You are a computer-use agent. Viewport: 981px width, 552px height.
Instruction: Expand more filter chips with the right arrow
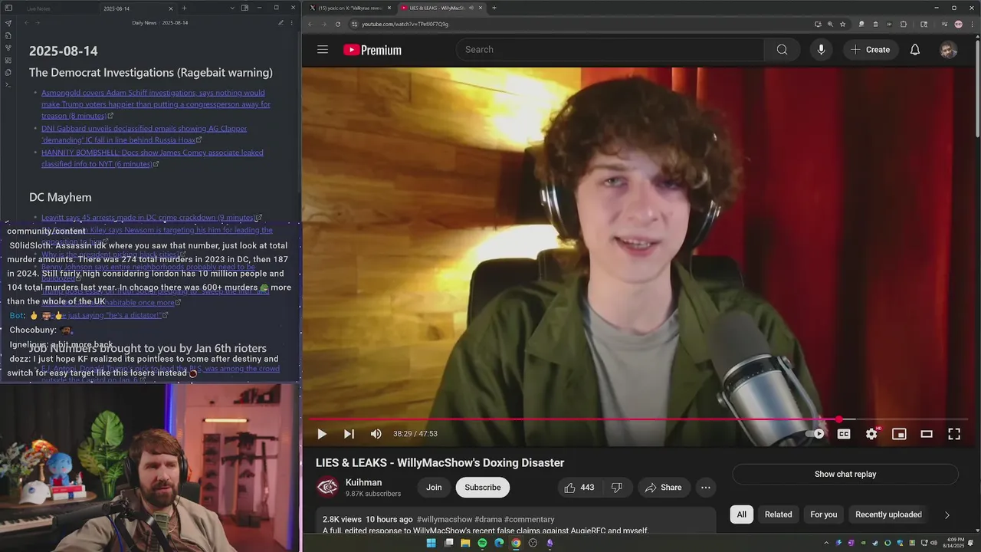point(947,515)
